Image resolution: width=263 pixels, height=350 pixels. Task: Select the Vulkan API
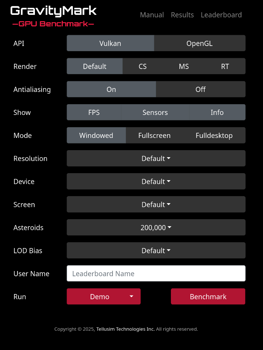(110, 43)
